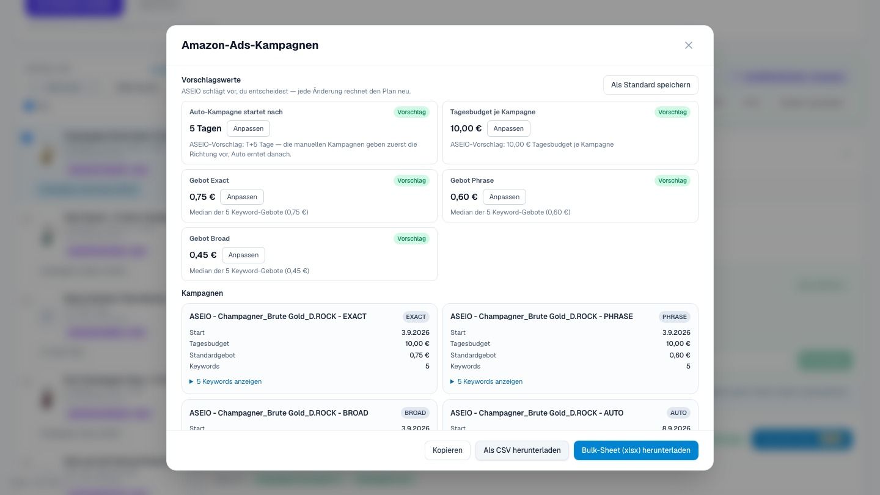This screenshot has height=495, width=880.
Task: Click the EXACT match-type badge
Action: pyautogui.click(x=416, y=317)
